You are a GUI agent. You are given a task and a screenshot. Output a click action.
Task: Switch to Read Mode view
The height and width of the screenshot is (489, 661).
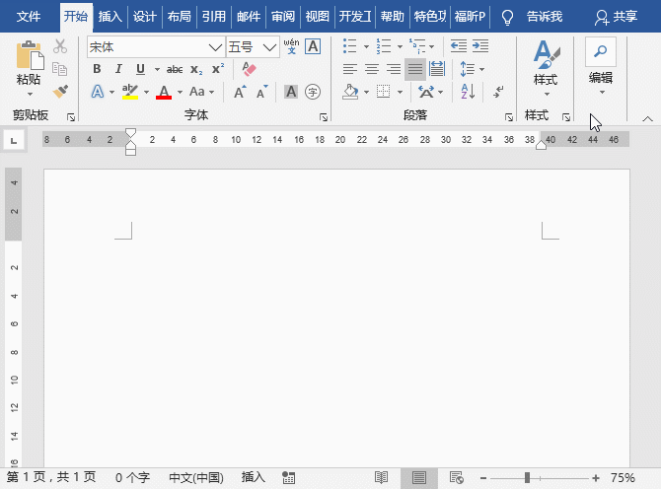[x=381, y=477]
